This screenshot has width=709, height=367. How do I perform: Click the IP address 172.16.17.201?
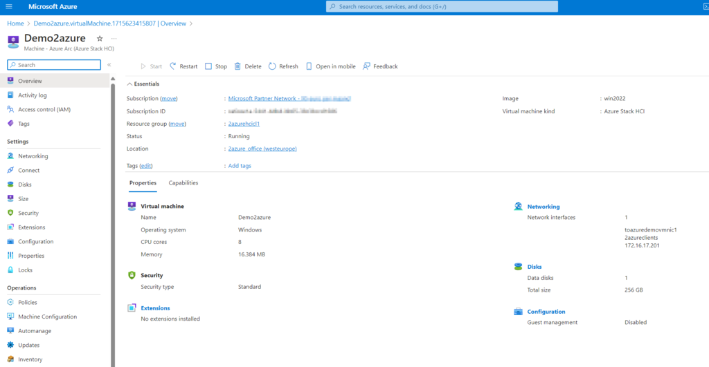(x=642, y=245)
